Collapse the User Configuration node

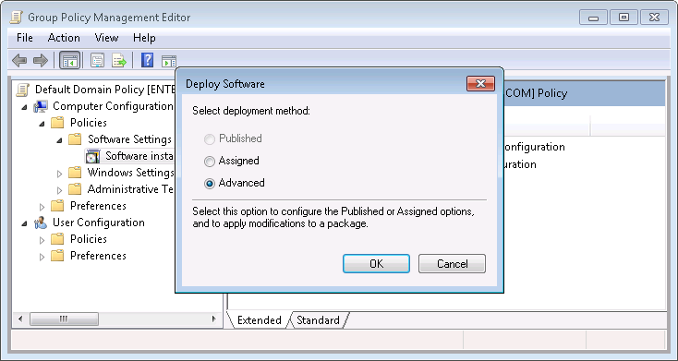coord(25,223)
